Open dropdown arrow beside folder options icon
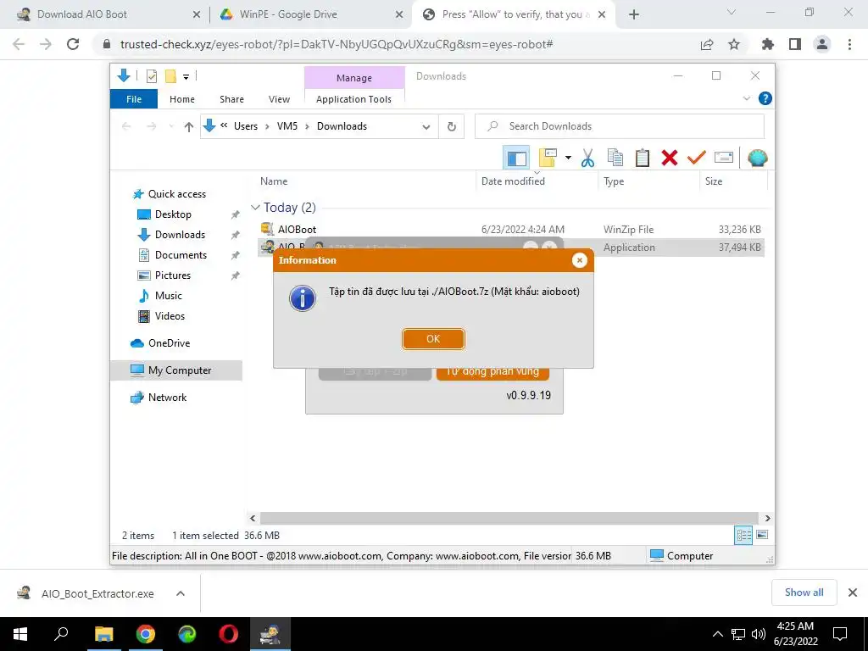 pyautogui.click(x=568, y=158)
